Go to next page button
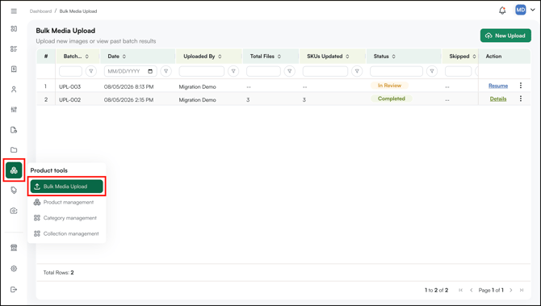Image resolution: width=541 pixels, height=306 pixels. 511,290
